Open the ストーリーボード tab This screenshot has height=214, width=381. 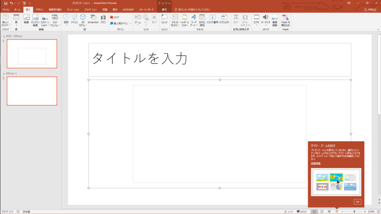pyautogui.click(x=146, y=10)
